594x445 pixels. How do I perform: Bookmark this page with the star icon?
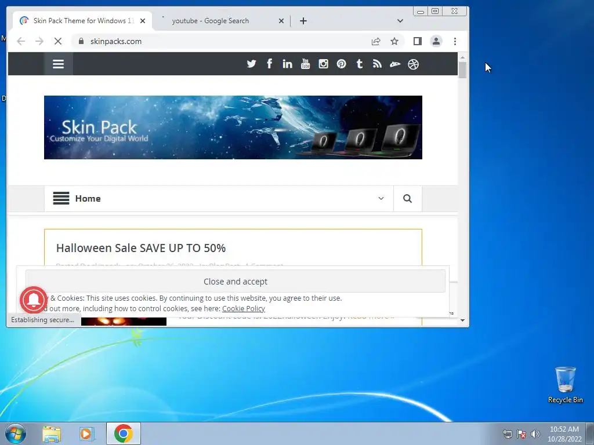(x=394, y=41)
